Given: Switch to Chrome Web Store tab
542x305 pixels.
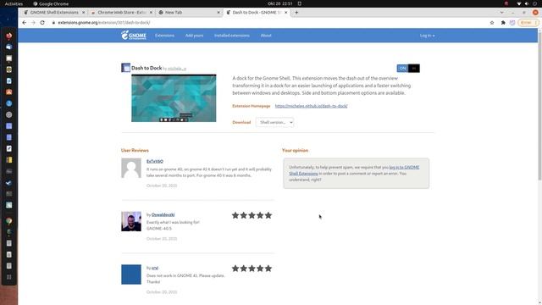Looking at the screenshot, I should tap(121, 13).
